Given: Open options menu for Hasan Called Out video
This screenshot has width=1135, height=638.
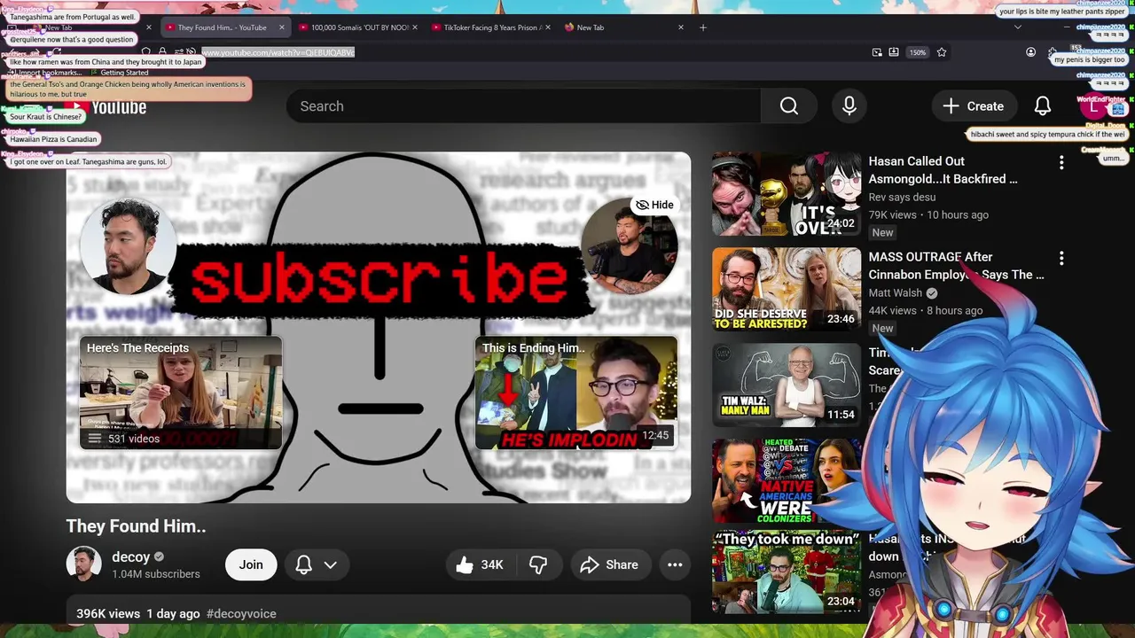Looking at the screenshot, I should pyautogui.click(x=1061, y=162).
